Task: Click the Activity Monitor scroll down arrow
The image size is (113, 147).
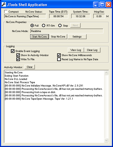Action: point(106,140)
